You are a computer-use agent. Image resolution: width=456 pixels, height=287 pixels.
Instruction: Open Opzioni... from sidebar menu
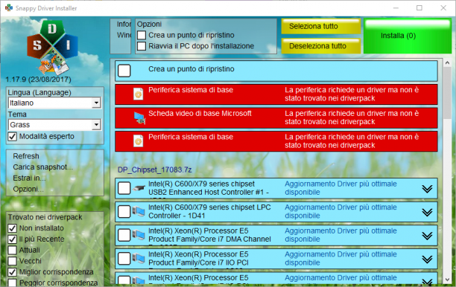coord(28,189)
